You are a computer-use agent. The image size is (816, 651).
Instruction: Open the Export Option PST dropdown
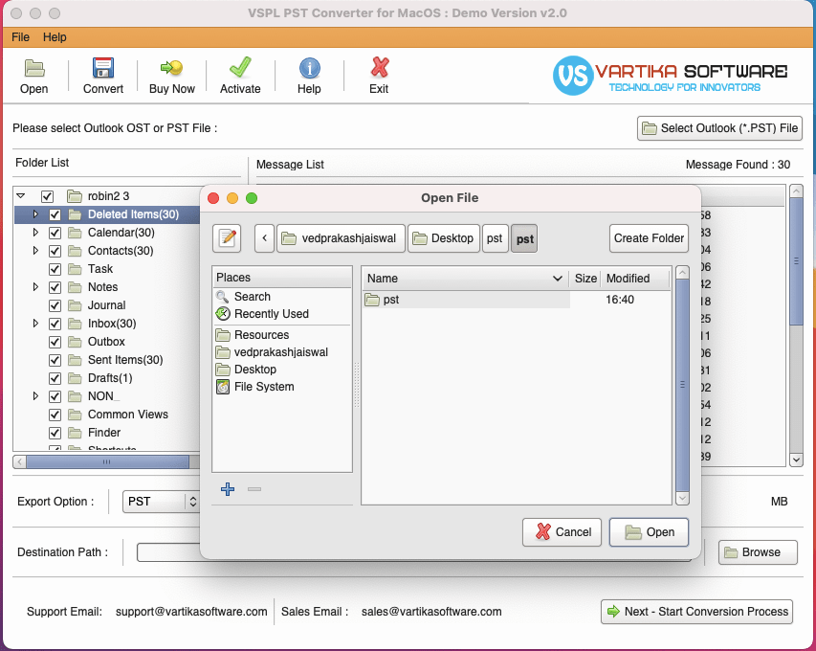pyautogui.click(x=162, y=502)
